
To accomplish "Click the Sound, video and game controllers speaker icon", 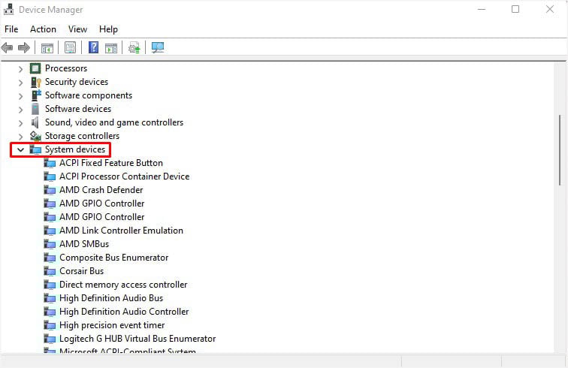I will click(x=35, y=122).
